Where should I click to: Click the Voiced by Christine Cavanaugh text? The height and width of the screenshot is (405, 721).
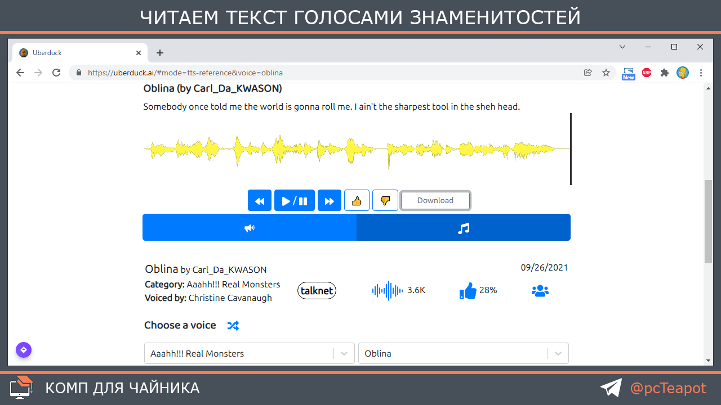pyautogui.click(x=208, y=298)
